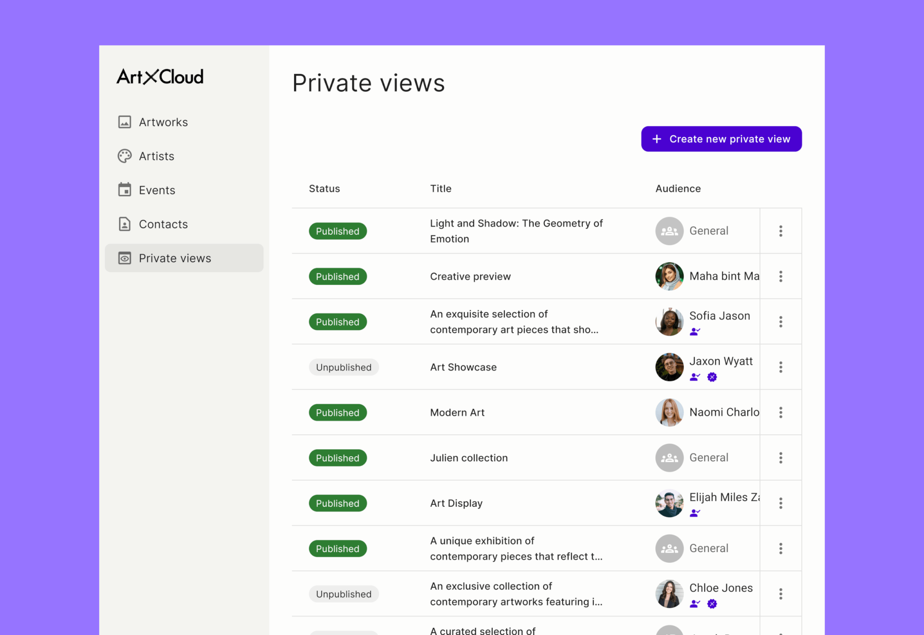Viewport: 924px width, 635px height.
Task: Select the Events calendar icon
Action: pyautogui.click(x=125, y=190)
